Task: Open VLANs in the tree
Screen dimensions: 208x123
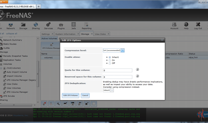Action: pos(6,48)
